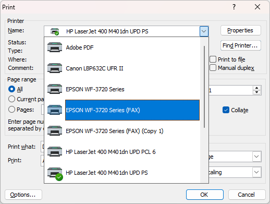Confirm printing with OK
The image size is (270, 204).
click(x=205, y=195)
